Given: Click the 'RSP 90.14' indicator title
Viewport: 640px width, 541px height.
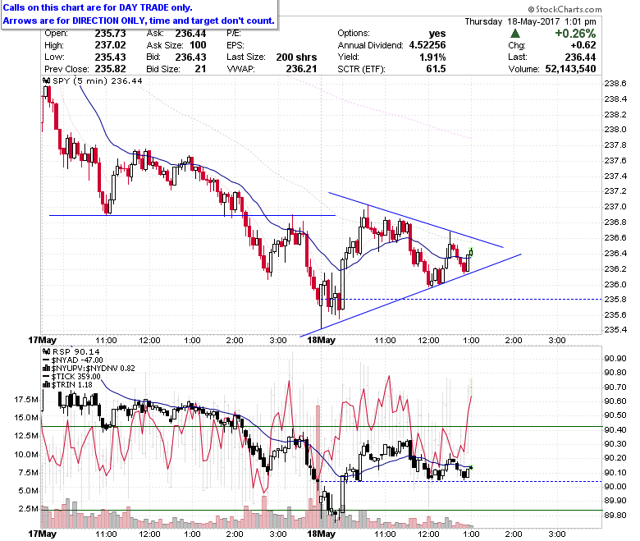Looking at the screenshot, I should pyautogui.click(x=76, y=351).
